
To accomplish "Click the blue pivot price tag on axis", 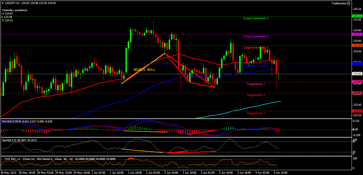I will [x=357, y=63].
